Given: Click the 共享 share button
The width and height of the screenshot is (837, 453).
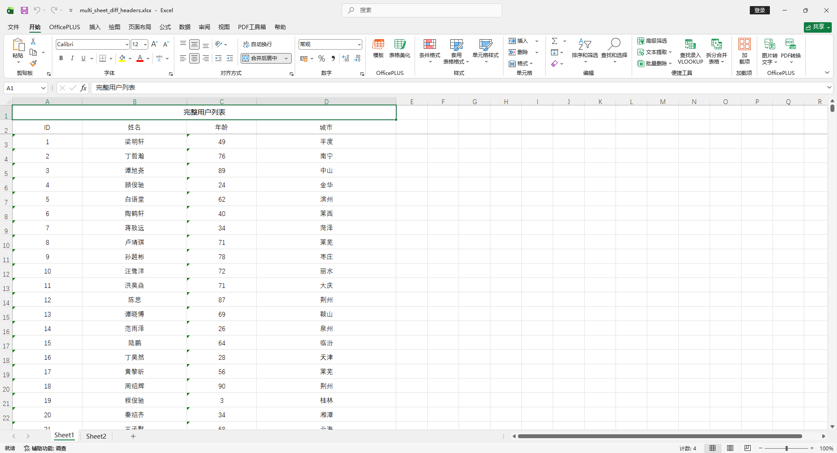Looking at the screenshot, I should (817, 27).
